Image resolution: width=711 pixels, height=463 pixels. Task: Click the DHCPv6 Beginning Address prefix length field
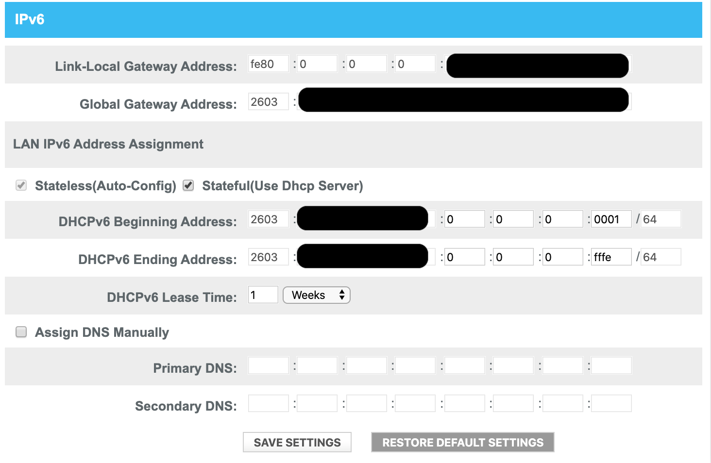click(x=660, y=219)
